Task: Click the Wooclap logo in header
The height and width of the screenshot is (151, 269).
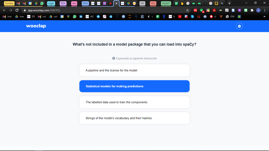Action: (x=36, y=26)
